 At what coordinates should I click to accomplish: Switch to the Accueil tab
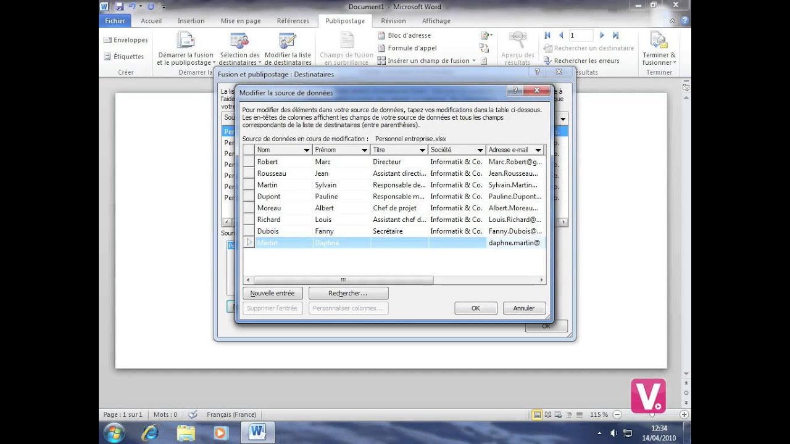pos(151,21)
